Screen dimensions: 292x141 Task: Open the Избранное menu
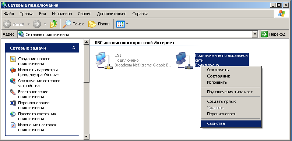(x=62, y=14)
